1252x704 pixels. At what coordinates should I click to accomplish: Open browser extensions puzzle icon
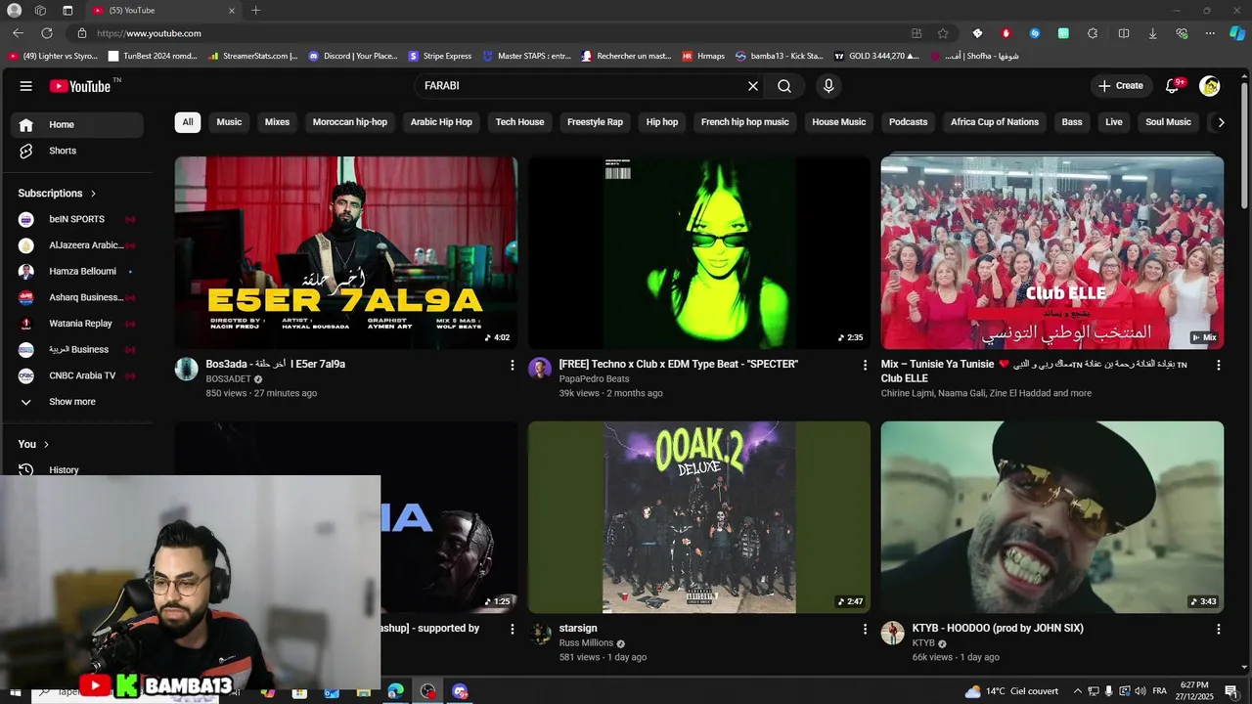1093,33
